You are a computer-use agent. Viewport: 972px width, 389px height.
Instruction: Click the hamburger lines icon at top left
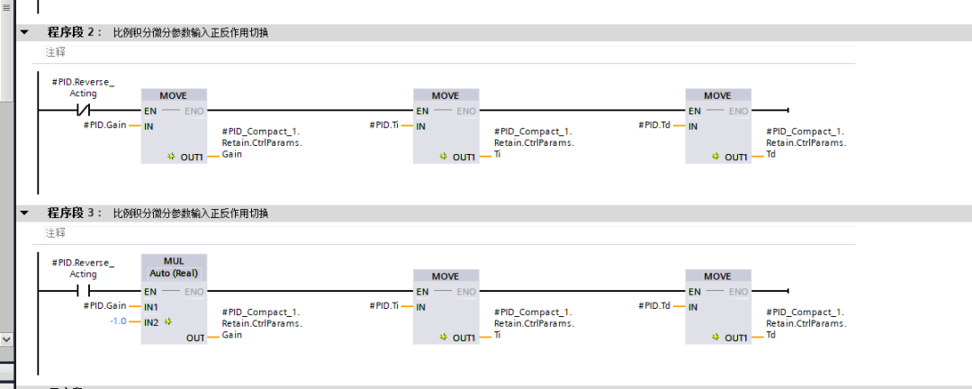coord(6,7)
